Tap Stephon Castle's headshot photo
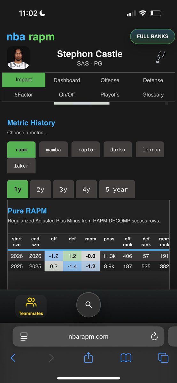177x383 pixels. (x=18, y=57)
